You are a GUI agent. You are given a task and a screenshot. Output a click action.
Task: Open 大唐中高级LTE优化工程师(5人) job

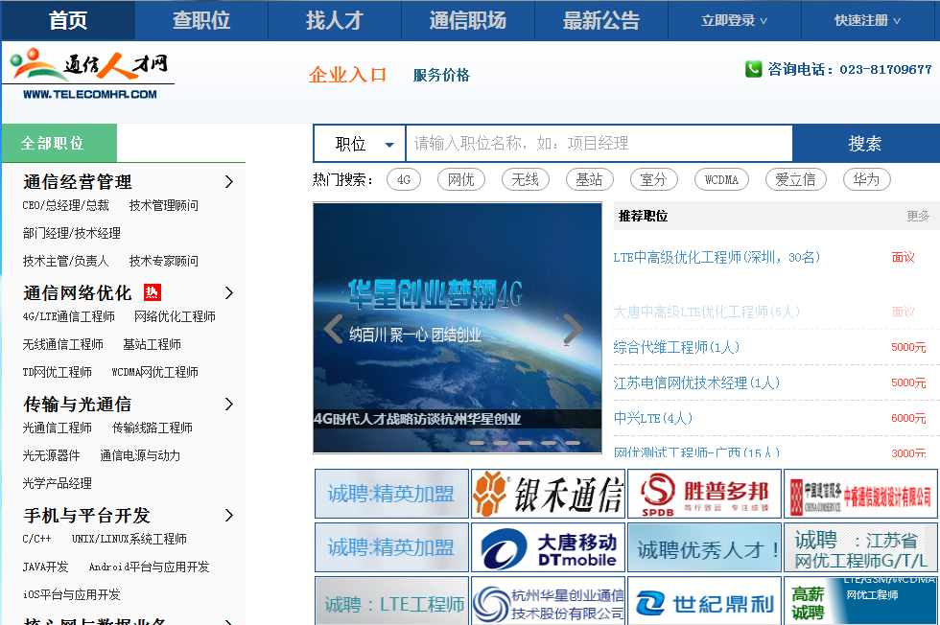706,312
